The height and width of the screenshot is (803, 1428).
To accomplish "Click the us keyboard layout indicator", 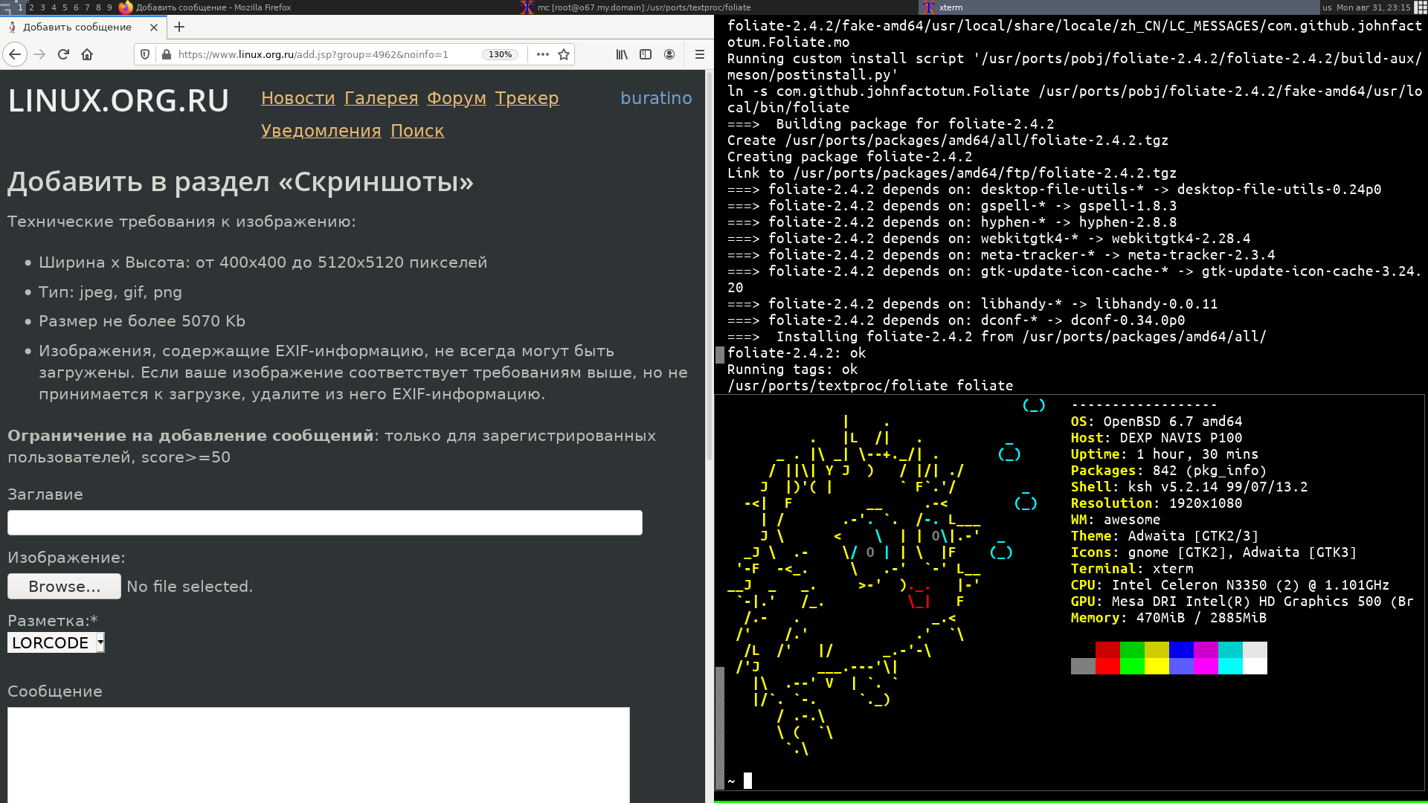I will pyautogui.click(x=1327, y=7).
